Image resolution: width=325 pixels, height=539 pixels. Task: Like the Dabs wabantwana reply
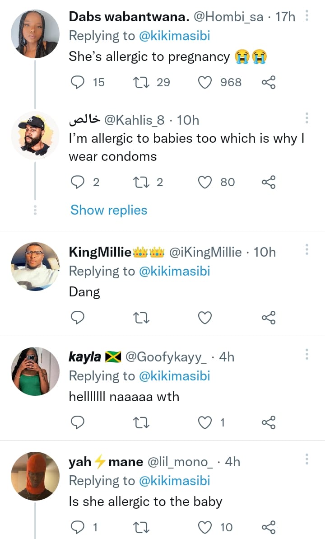(205, 82)
